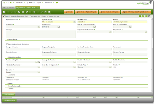Click Trocar Situacao de Projeto button
The image size is (155, 105).
[x=109, y=12]
